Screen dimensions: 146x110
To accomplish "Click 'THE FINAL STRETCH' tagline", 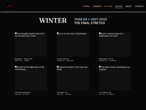I will 89,23.
